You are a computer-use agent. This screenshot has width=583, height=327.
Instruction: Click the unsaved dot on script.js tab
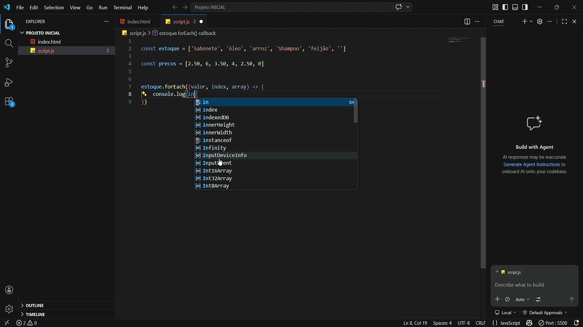[201, 21]
